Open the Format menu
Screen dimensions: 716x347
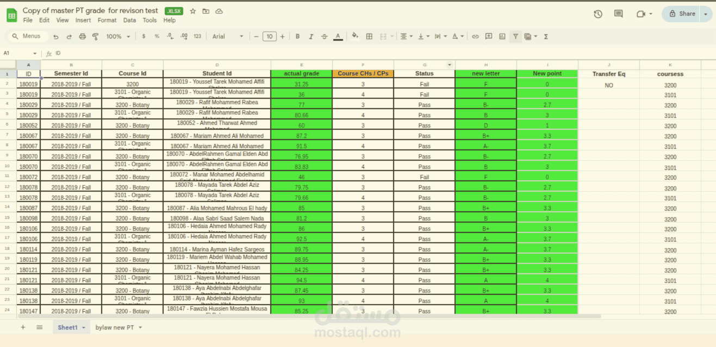click(x=107, y=20)
